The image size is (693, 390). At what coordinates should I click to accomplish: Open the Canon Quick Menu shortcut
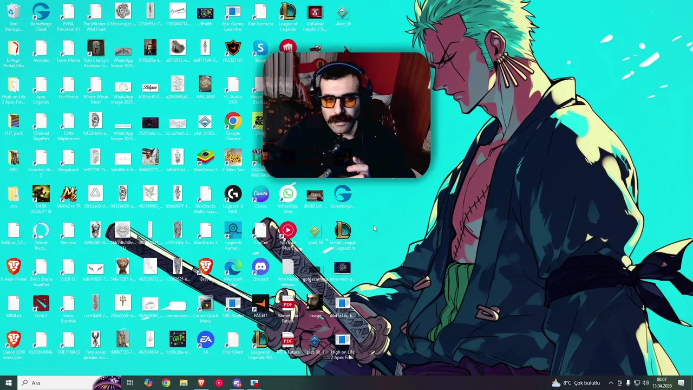pyautogui.click(x=205, y=308)
